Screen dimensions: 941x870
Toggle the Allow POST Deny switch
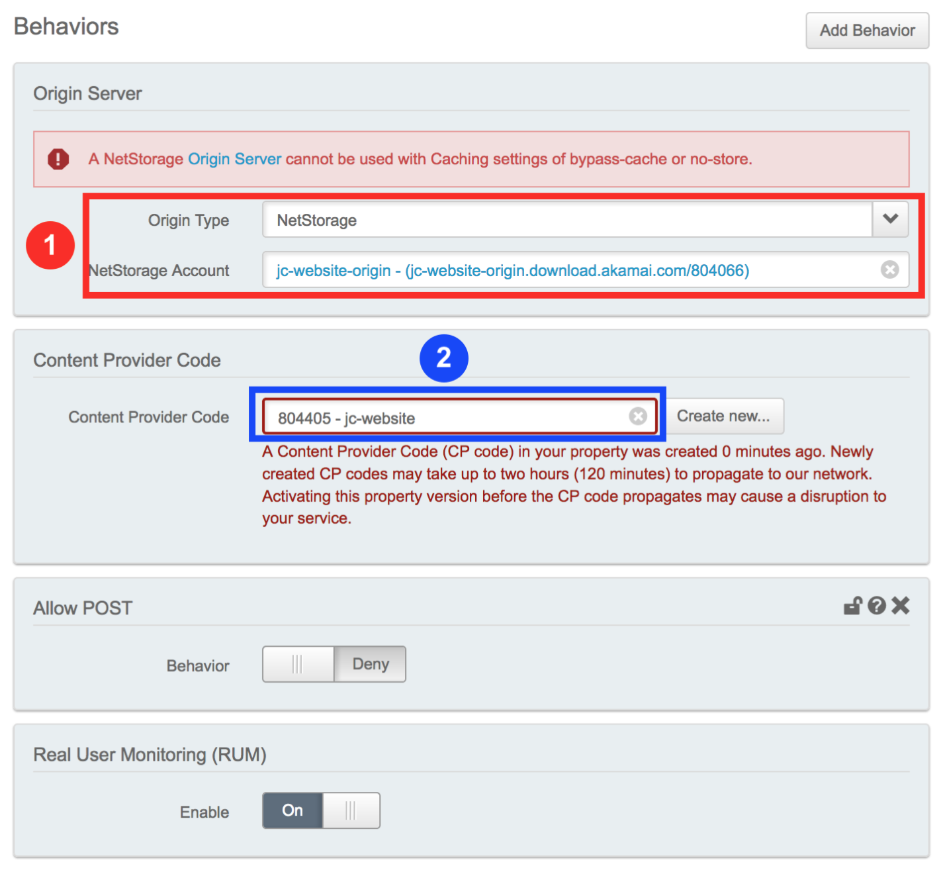click(334, 664)
